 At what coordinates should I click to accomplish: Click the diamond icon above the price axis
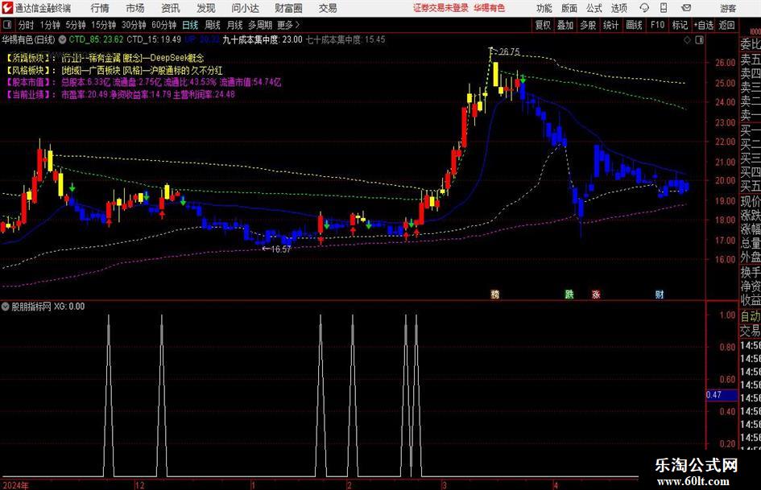[x=687, y=39]
